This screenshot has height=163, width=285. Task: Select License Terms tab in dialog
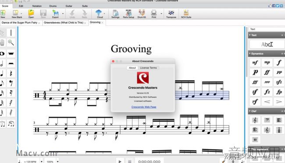pyautogui.click(x=148, y=68)
